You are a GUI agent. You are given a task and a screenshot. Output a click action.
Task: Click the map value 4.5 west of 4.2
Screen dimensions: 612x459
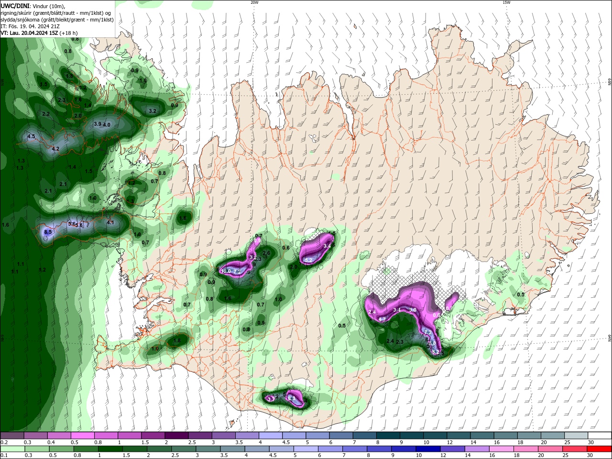click(x=31, y=136)
